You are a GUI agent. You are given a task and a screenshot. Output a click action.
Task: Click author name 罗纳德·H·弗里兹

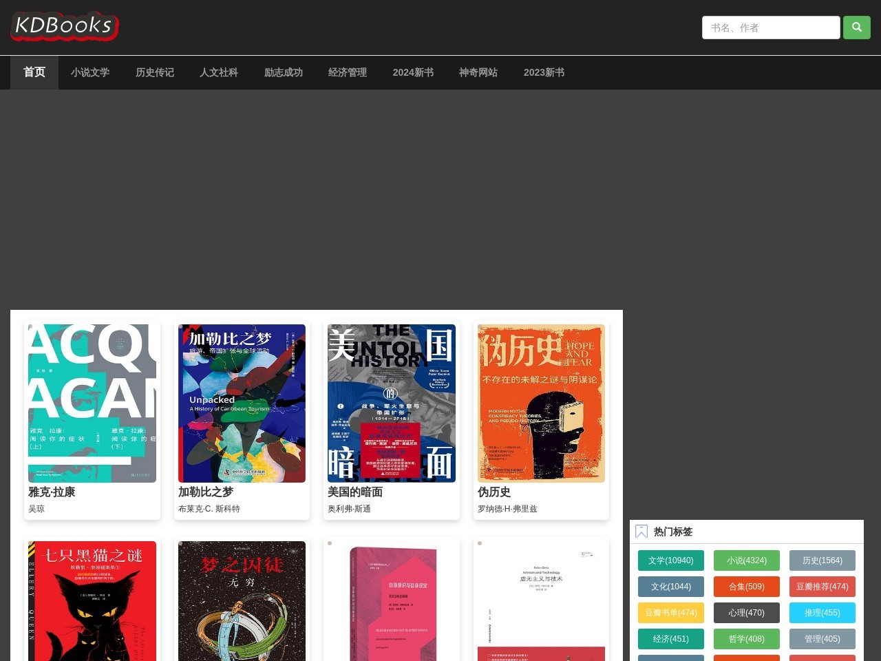(507, 509)
